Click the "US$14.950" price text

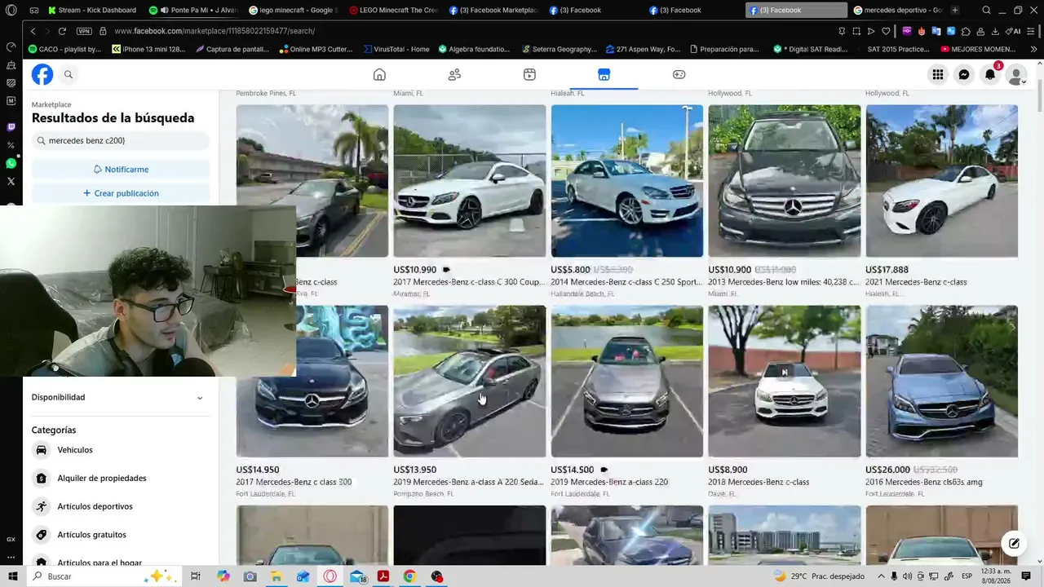(258, 470)
